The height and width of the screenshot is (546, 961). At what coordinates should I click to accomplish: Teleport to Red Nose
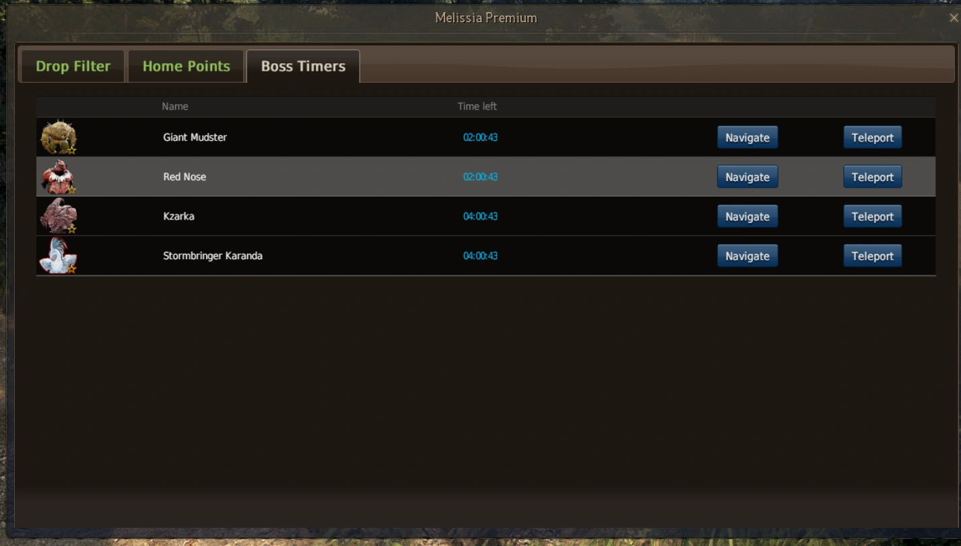click(873, 177)
